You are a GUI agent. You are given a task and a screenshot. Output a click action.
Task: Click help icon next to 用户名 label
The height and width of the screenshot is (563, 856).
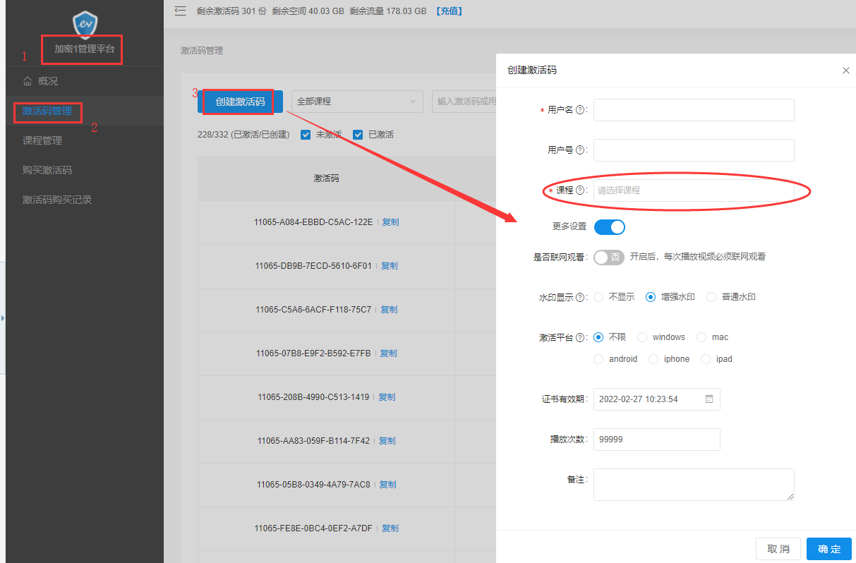coord(581,110)
